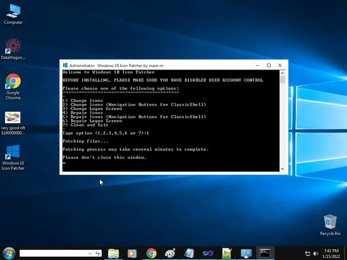Click the taskbar address refresh button

click(x=97, y=253)
